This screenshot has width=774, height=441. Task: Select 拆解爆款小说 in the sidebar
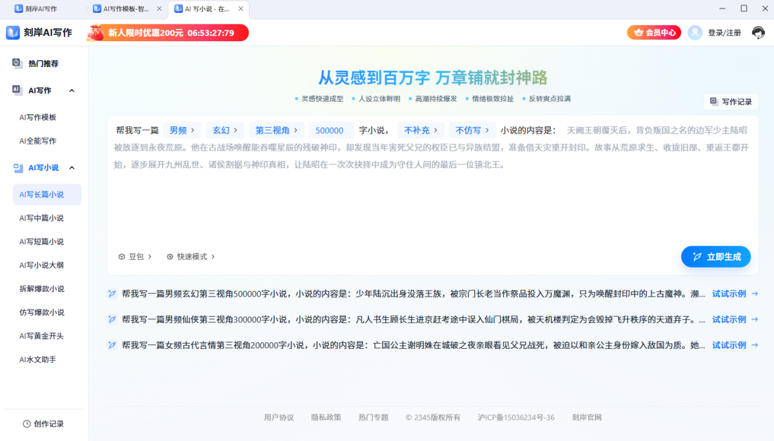[41, 289]
